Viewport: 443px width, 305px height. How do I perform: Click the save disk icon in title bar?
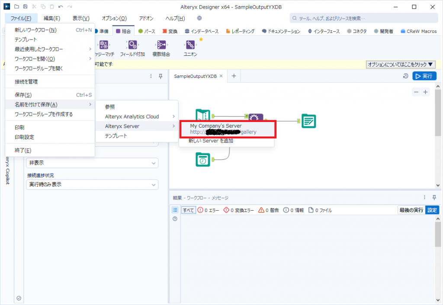[25, 6]
